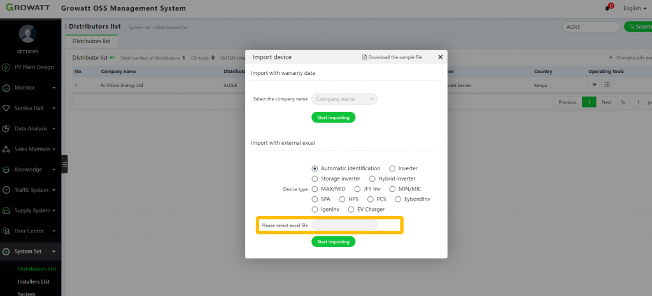Expand the Data Analysis menu arrow

(x=54, y=128)
